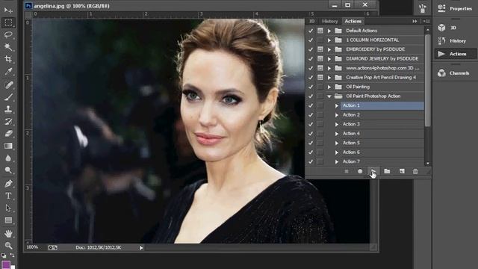Select the Rectangle shape tool
The height and width of the screenshot is (269, 478).
coord(8,220)
